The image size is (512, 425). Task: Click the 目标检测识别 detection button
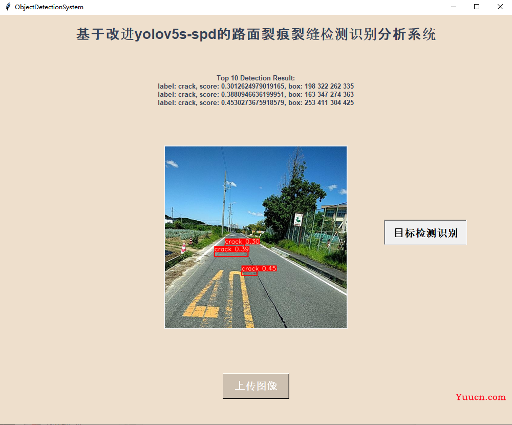[x=425, y=232]
